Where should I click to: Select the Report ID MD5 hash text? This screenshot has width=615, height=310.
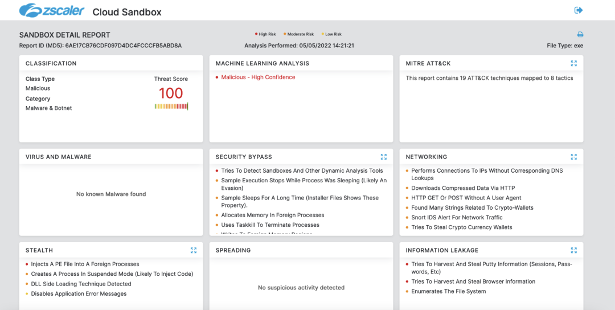[x=123, y=46]
